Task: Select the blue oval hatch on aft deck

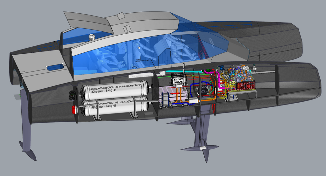Action: (x=55, y=67)
